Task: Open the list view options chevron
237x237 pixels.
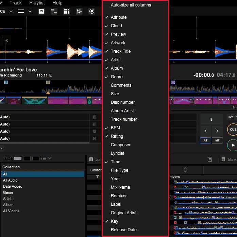Action: point(50,158)
